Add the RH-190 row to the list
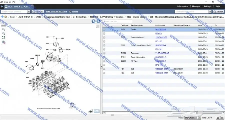 coord(104,49)
